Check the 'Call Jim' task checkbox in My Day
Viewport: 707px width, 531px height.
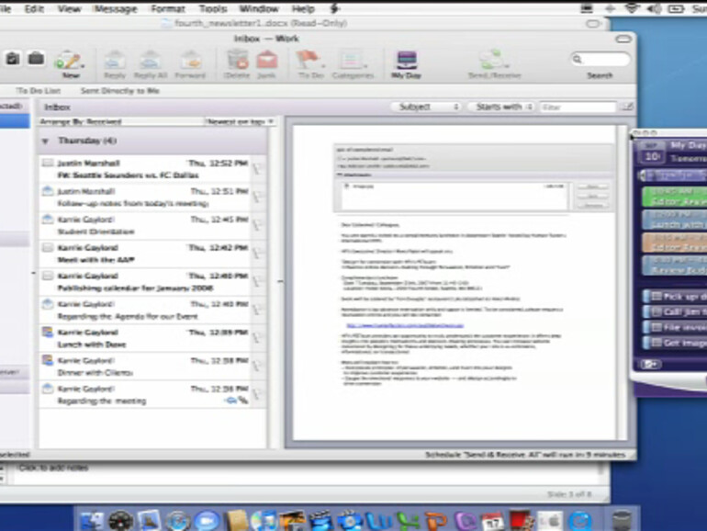click(656, 311)
